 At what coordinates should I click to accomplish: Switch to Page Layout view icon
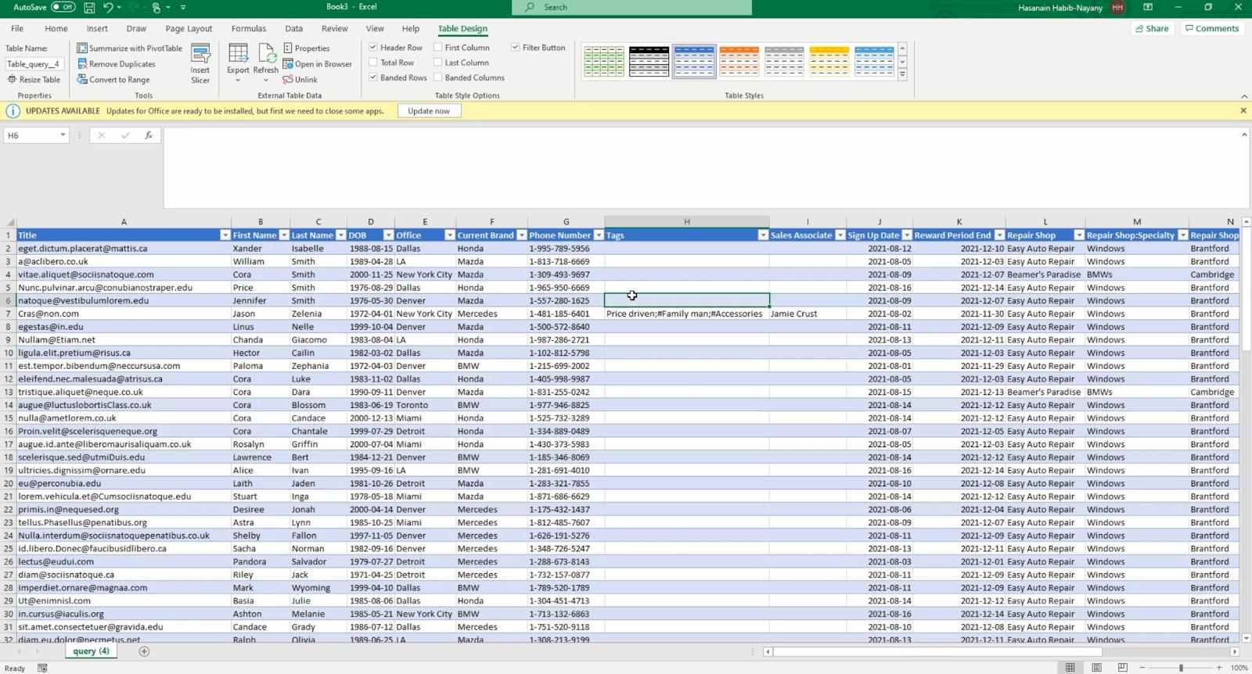coord(1096,668)
